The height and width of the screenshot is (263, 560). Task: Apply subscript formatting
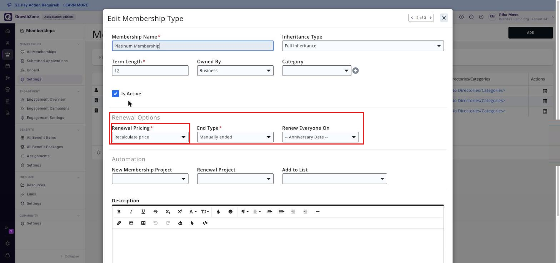point(168,212)
